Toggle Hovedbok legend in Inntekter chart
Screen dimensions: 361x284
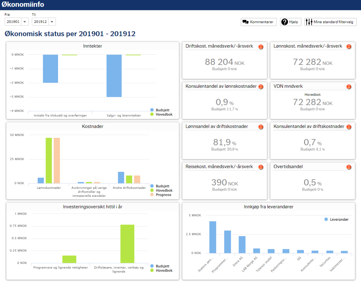coord(161,114)
